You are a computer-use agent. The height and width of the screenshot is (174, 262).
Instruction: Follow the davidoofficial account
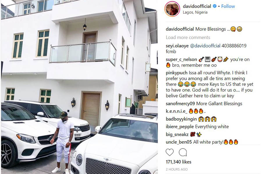[x=228, y=6]
